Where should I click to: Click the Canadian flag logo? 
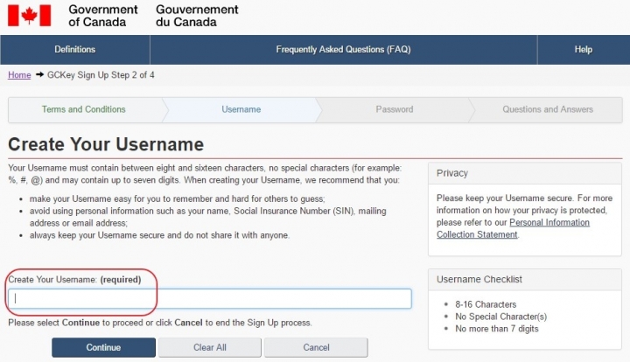click(30, 16)
